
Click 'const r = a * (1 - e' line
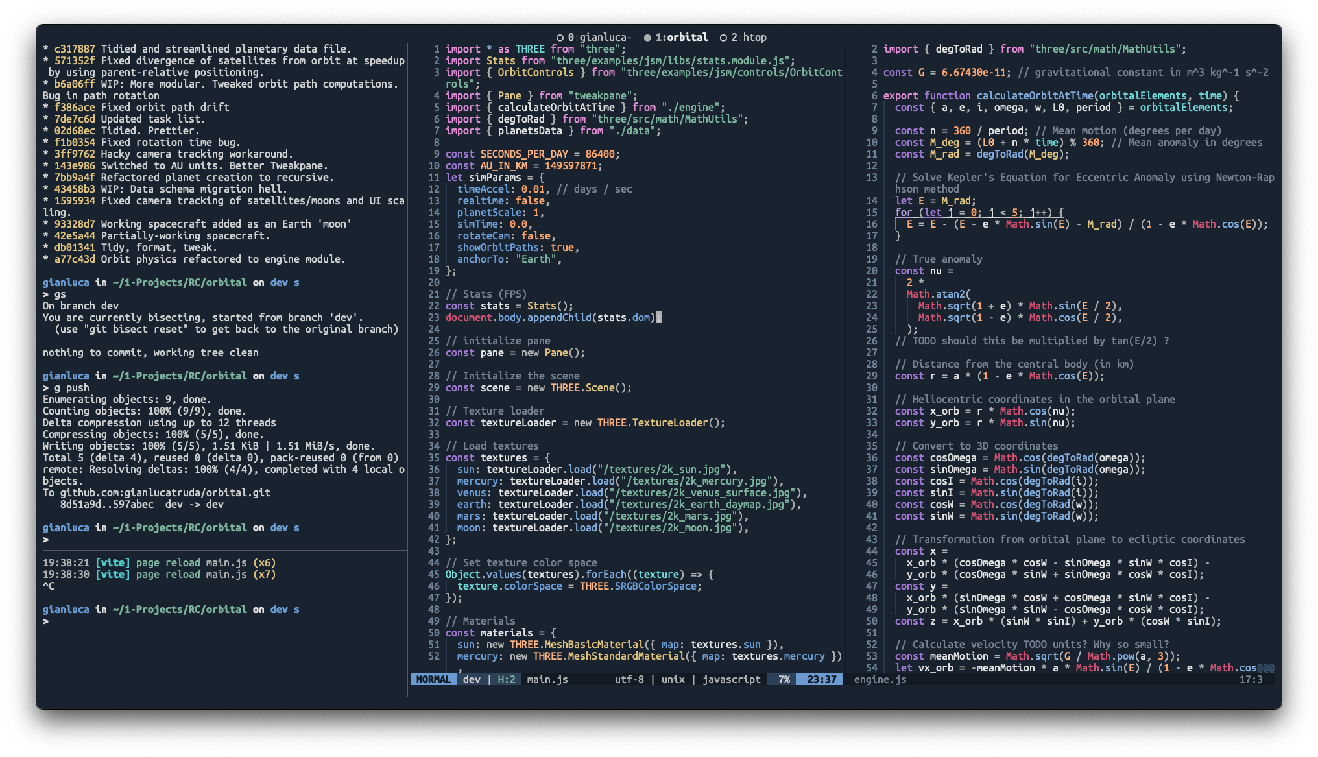point(1000,376)
